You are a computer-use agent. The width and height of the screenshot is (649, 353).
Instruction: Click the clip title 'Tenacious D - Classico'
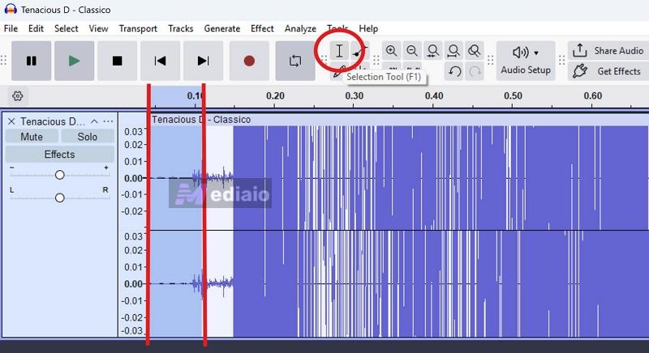(x=201, y=119)
